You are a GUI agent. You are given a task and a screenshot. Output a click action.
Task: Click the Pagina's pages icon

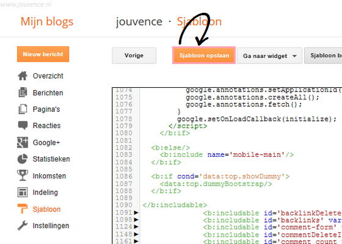pos(23,109)
